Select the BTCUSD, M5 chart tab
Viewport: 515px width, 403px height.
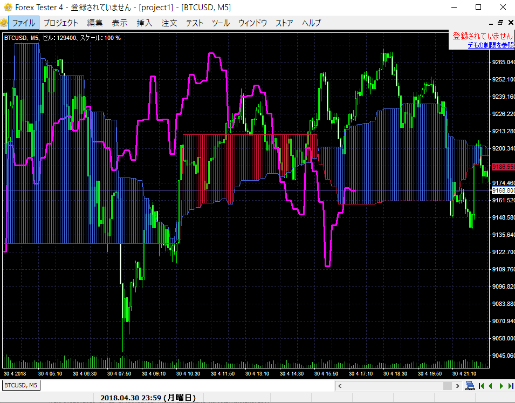pos(21,385)
